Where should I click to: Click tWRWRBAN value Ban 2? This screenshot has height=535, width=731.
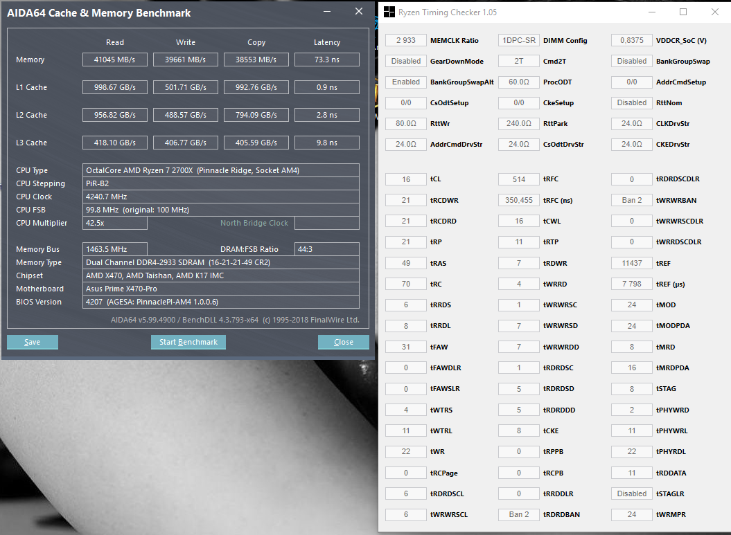[632, 200]
